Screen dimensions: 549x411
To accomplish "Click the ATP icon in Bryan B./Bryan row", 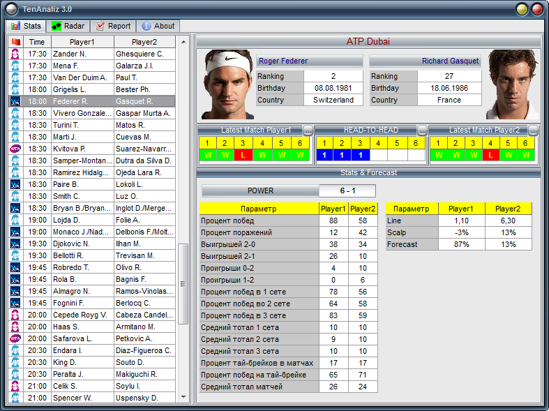I will click(15, 209).
